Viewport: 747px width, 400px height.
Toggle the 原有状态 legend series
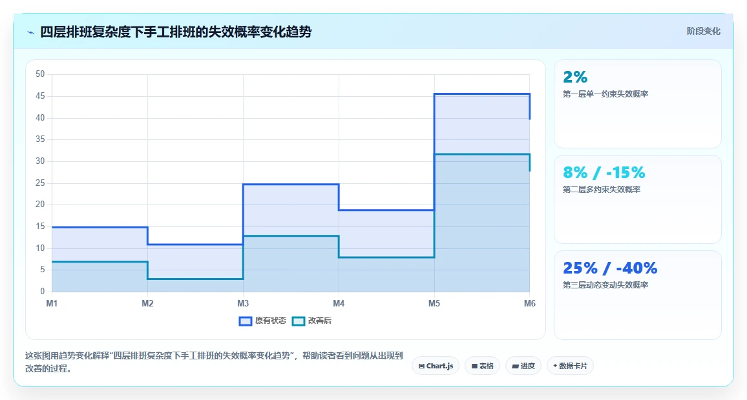262,321
